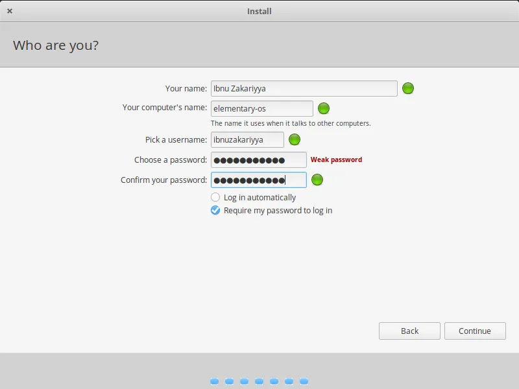This screenshot has height=389, width=519.
Task: Click the username field showing ibnuzakariyya
Action: [x=247, y=139]
